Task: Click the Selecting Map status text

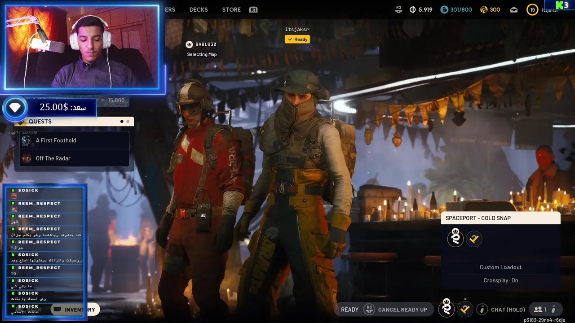Action: click(202, 54)
